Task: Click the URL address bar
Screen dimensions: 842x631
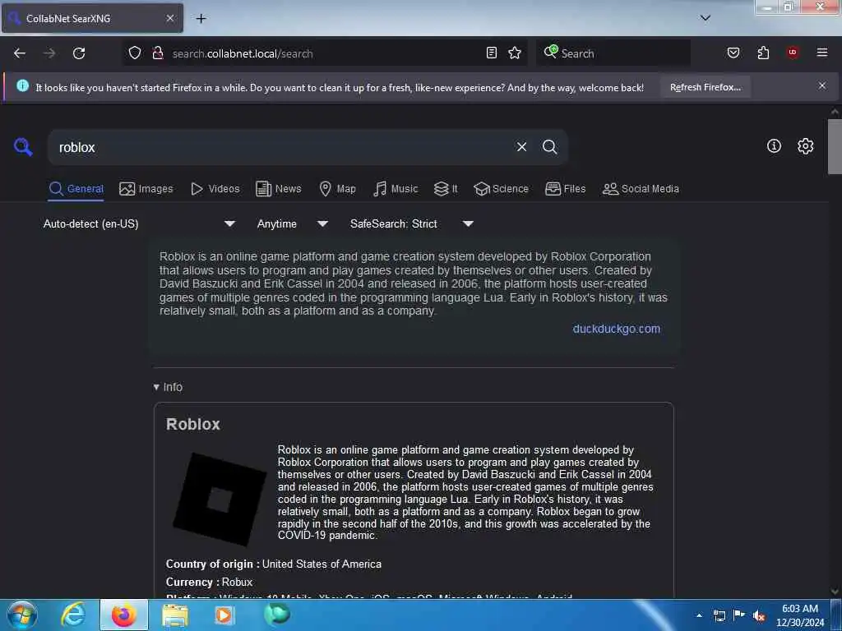Action: (325, 53)
